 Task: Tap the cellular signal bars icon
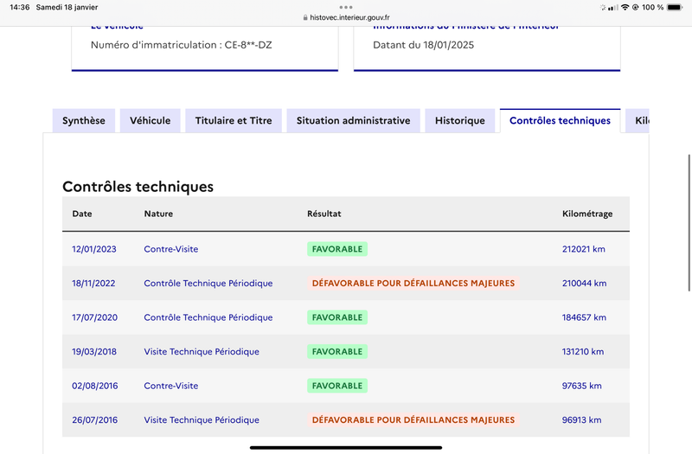613,8
